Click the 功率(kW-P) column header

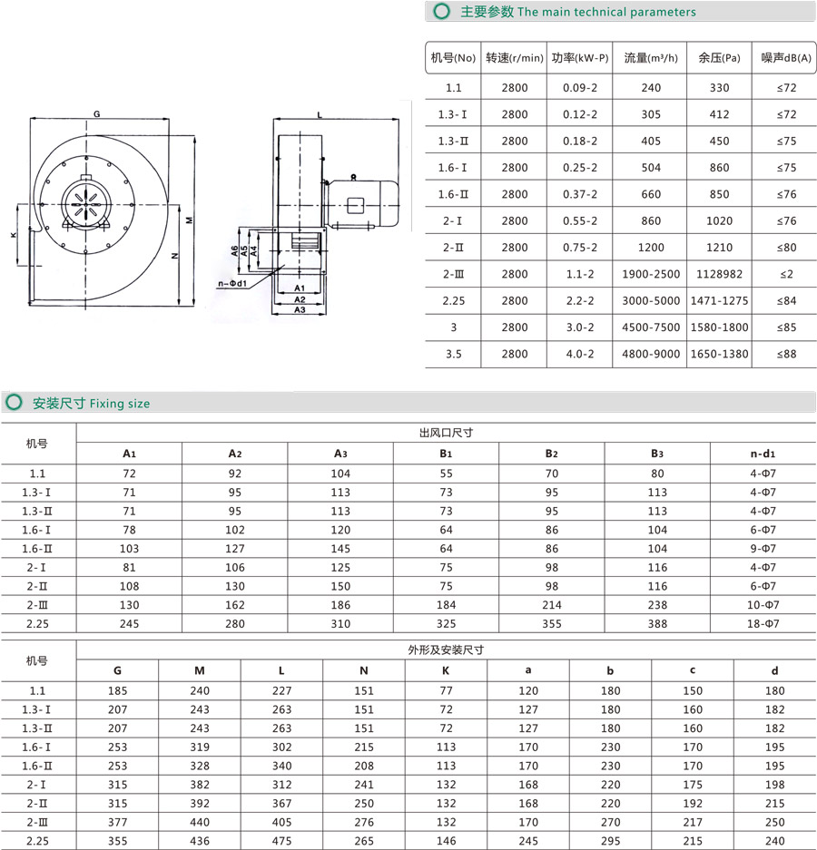[580, 58]
